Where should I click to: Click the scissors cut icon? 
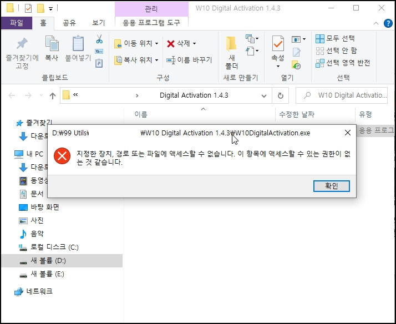coord(99,39)
